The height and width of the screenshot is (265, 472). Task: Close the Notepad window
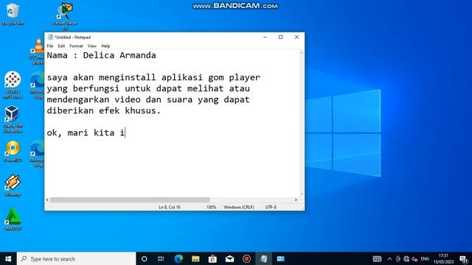296,38
